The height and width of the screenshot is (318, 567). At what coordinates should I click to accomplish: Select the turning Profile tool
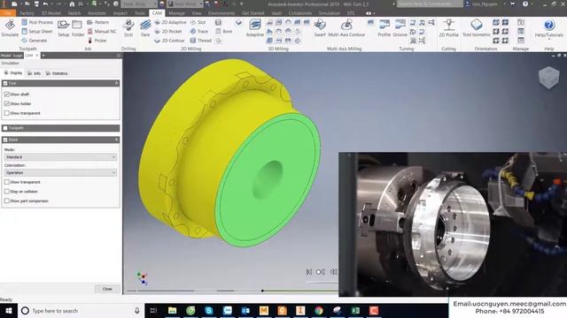(x=384, y=28)
